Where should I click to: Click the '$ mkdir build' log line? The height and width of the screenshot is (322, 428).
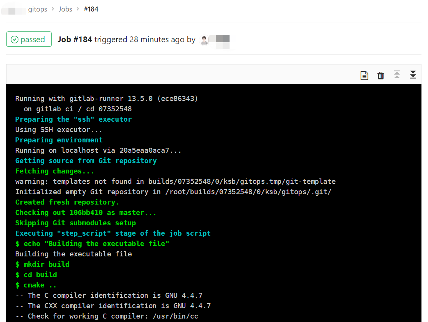pyautogui.click(x=42, y=264)
